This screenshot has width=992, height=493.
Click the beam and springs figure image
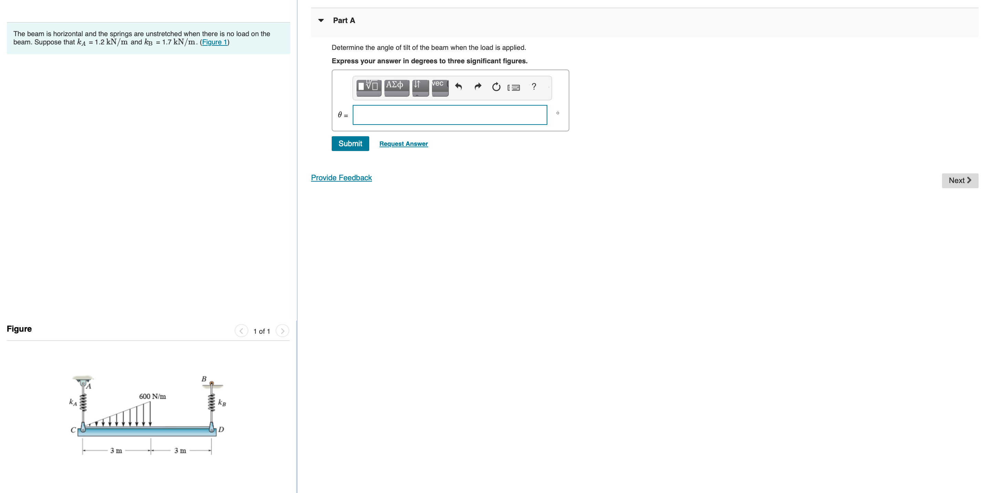tap(148, 415)
